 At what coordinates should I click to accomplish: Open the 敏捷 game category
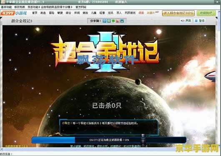coord(60,13)
